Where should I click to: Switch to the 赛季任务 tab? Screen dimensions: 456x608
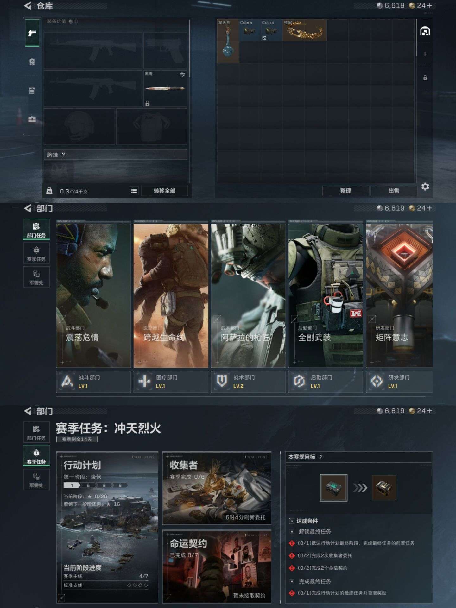click(x=36, y=253)
